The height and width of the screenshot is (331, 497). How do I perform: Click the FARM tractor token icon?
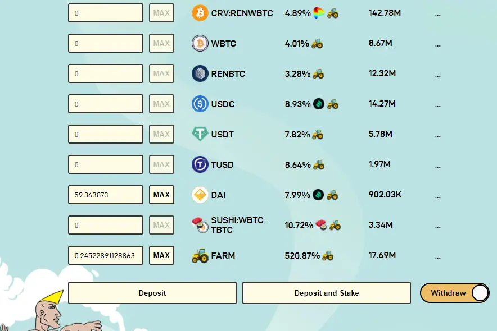point(200,255)
